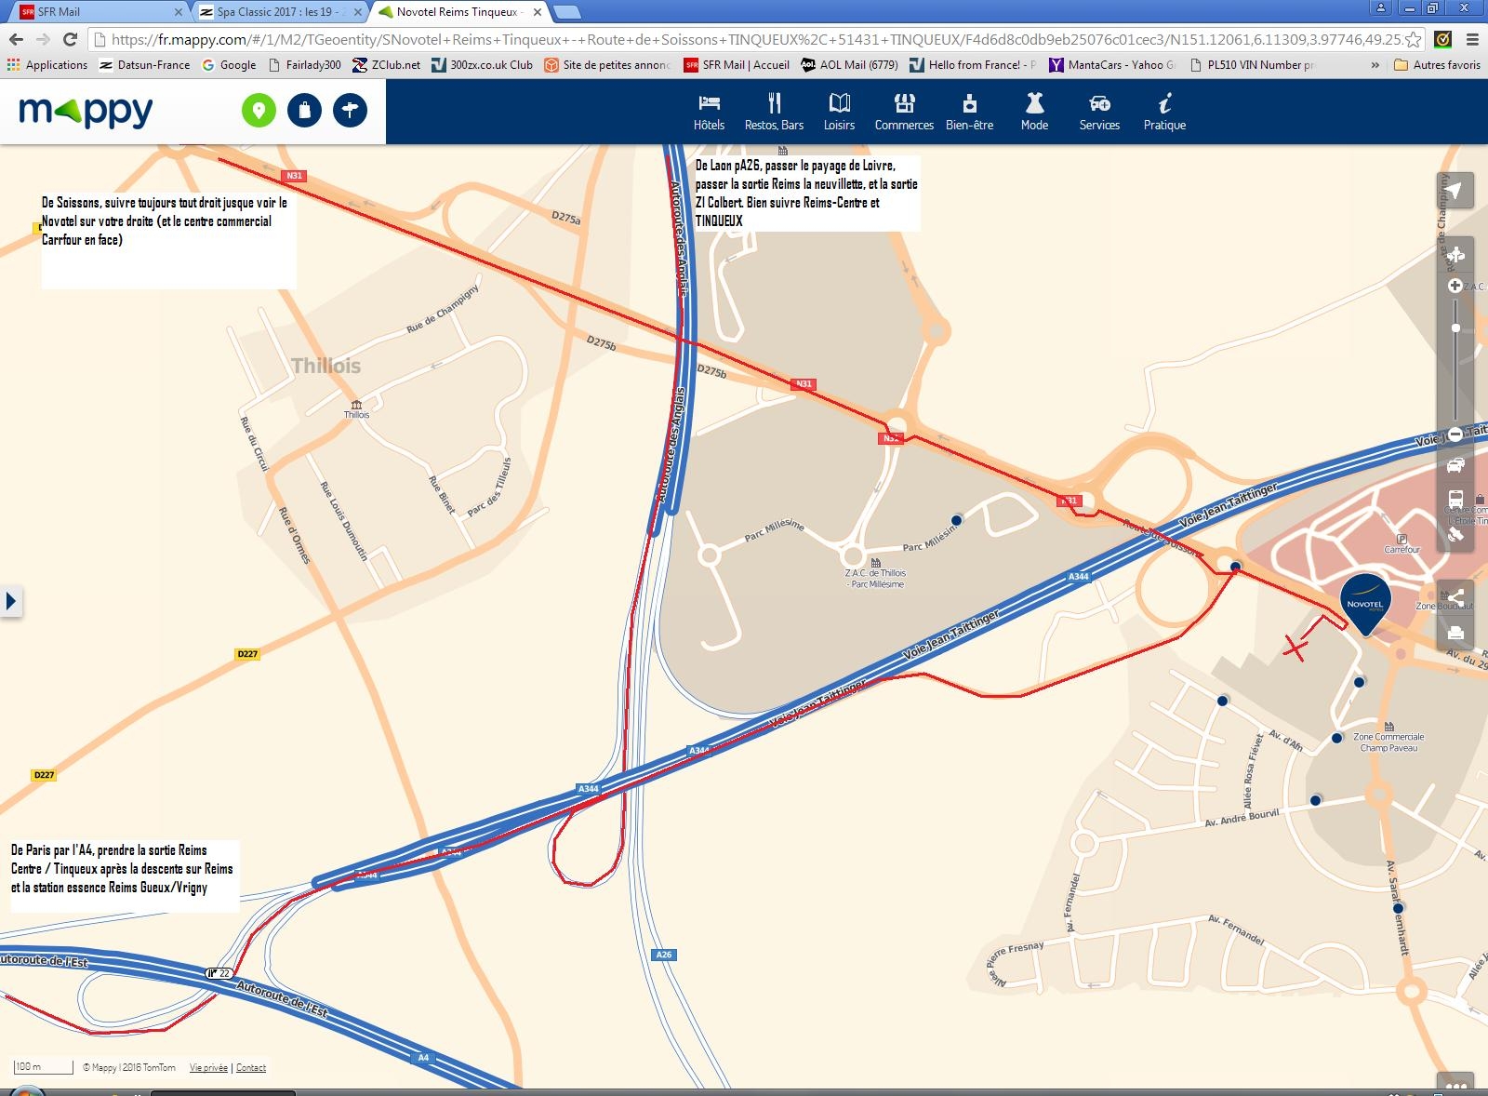Expand the hidden bookmarks chevron
This screenshot has height=1096, width=1488.
click(x=1375, y=65)
